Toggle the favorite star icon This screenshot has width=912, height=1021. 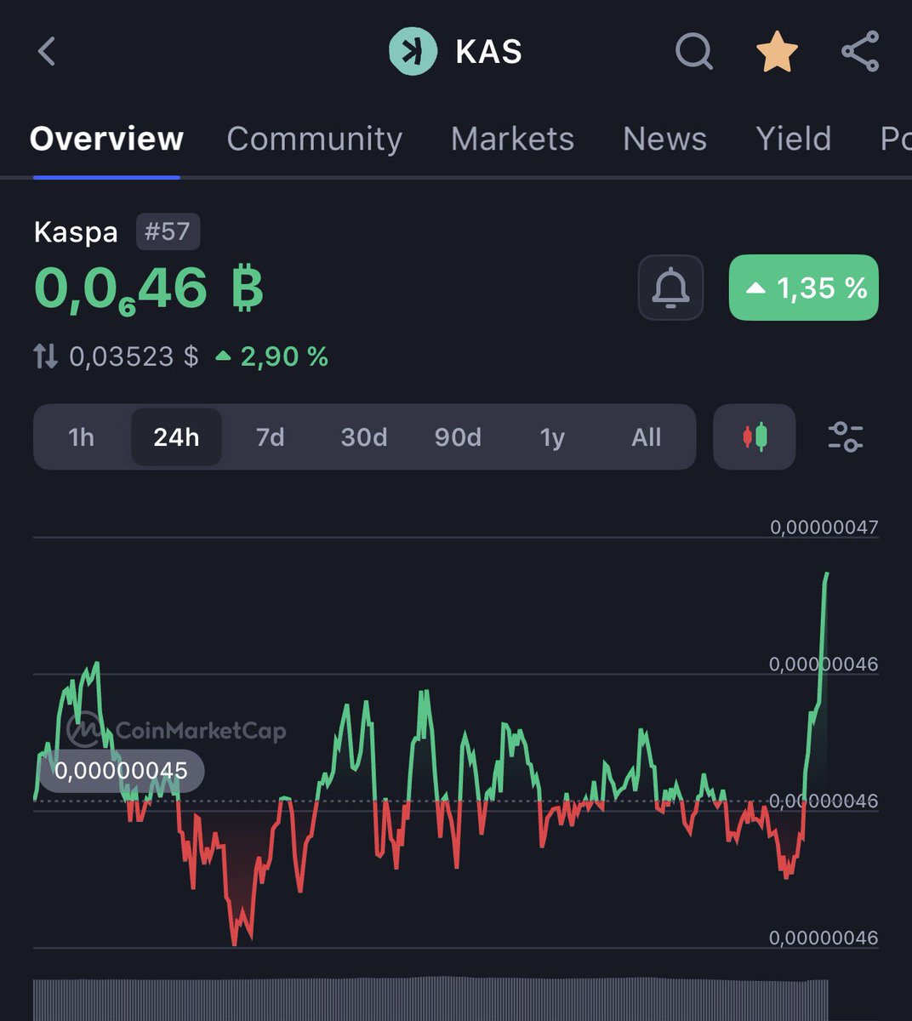[777, 53]
